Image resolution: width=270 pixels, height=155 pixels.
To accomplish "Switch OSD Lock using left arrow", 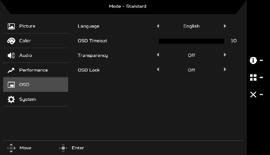I will (x=158, y=70).
